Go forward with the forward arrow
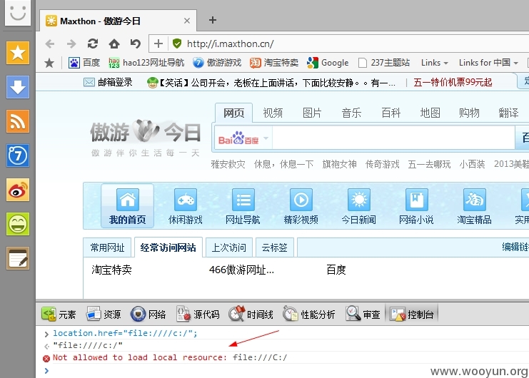 tap(71, 44)
